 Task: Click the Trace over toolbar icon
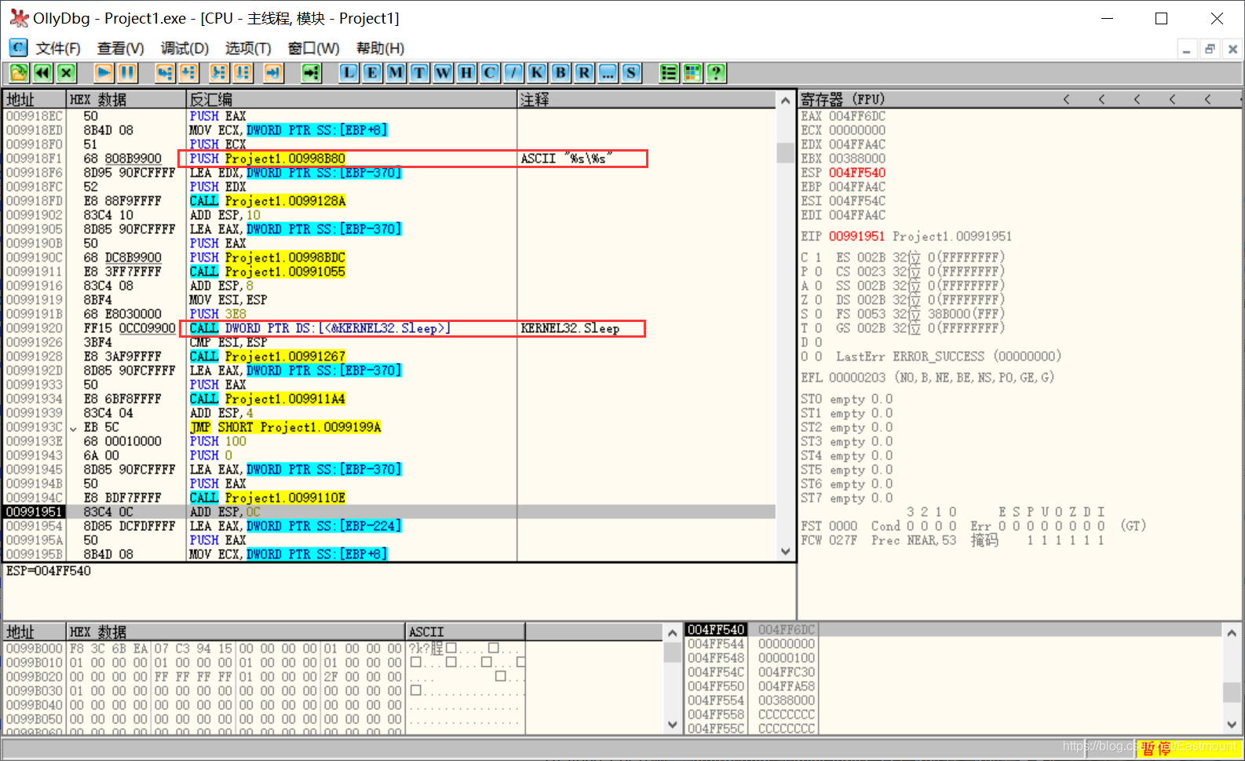(243, 73)
